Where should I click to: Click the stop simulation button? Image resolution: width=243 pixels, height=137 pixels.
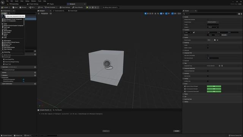coord(93,7)
